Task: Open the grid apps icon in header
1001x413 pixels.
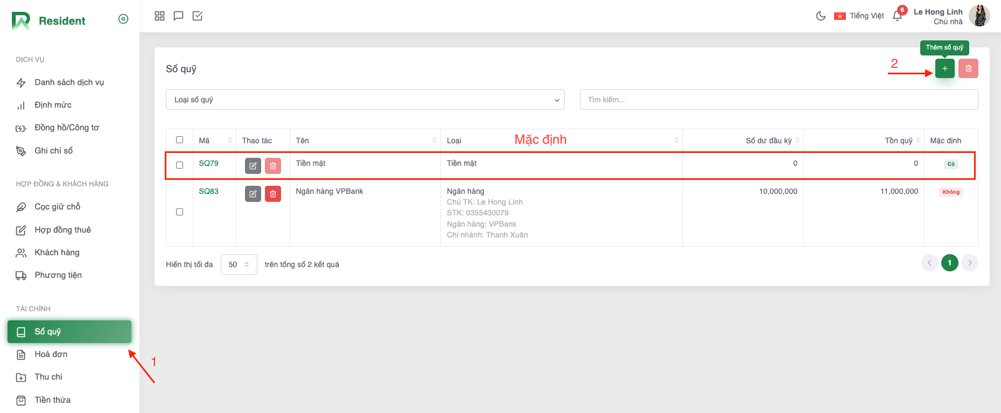Action: point(159,16)
